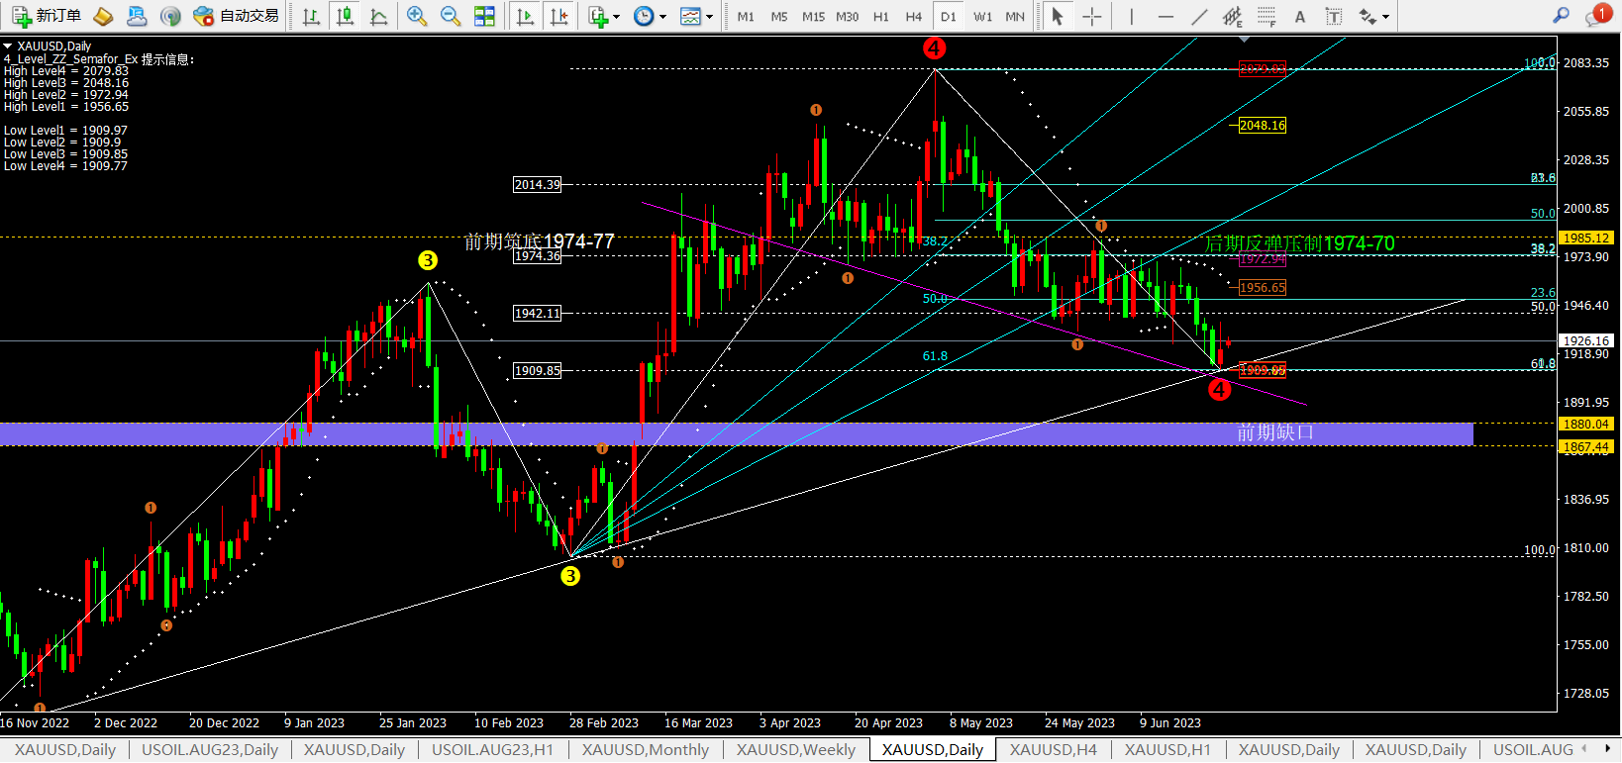Open the indicators list dropdown
This screenshot has height=763, width=1622.
pyautogui.click(x=604, y=16)
